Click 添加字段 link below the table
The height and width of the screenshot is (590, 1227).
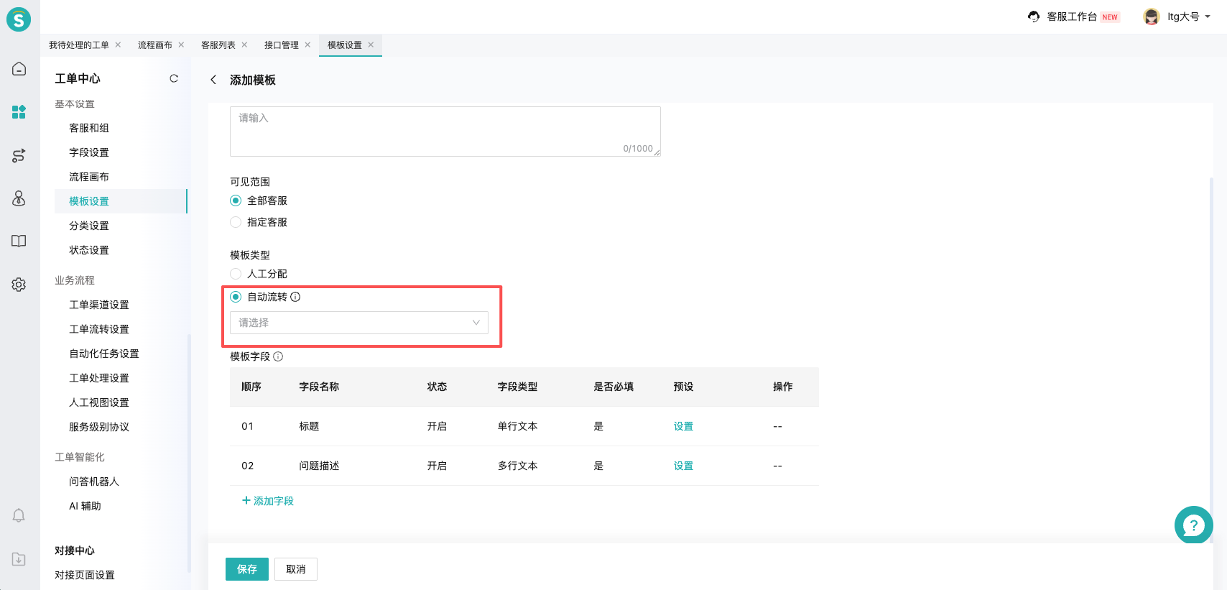(268, 501)
